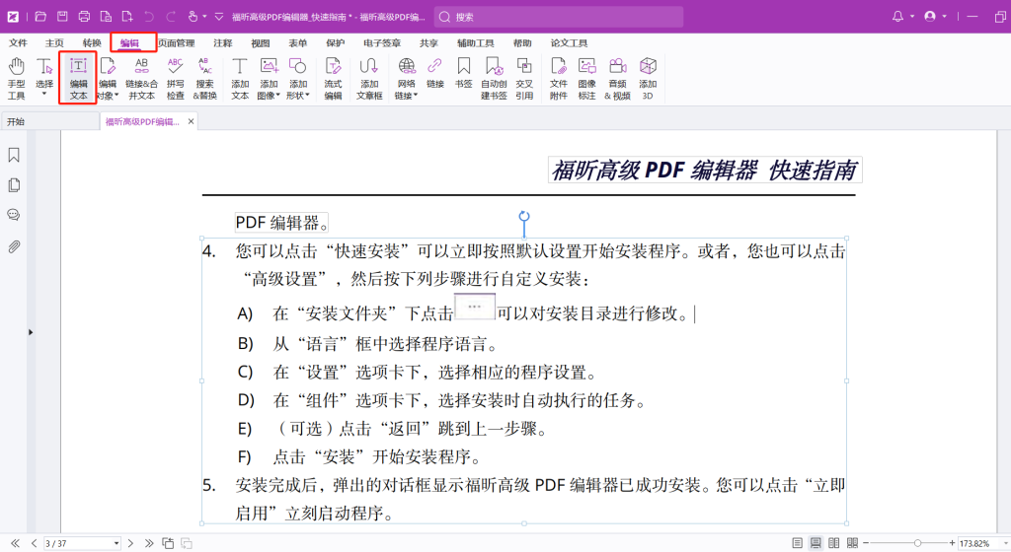
Task: Switch to single page view mode
Action: 797,544
